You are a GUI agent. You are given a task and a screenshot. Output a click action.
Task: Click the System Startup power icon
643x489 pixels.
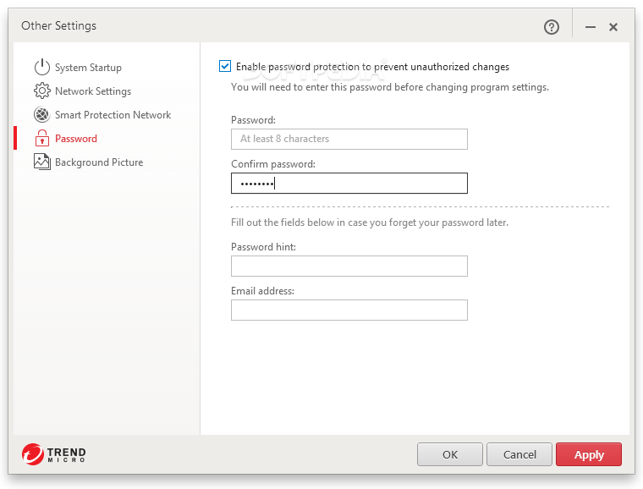click(42, 67)
